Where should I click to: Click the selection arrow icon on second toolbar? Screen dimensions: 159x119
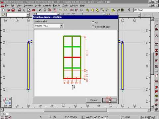point(3,15)
